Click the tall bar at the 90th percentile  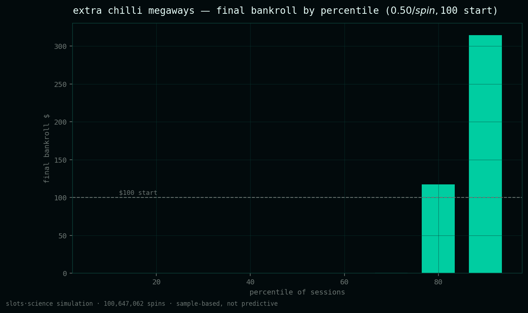tap(485, 154)
